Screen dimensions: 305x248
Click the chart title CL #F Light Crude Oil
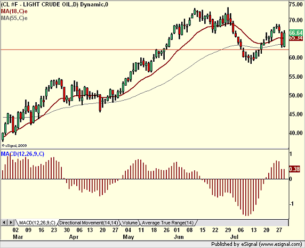tap(54, 4)
